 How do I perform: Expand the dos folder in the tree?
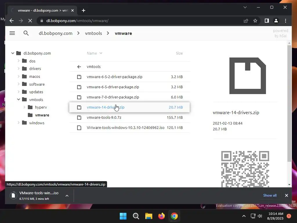click(19, 61)
